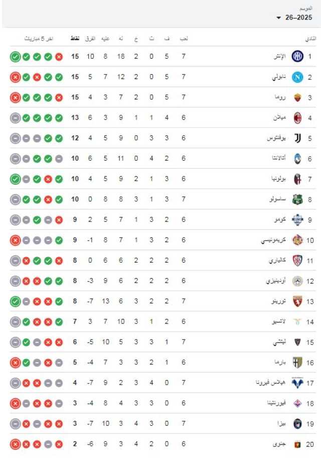Click the Napoli club crest

point(297,77)
